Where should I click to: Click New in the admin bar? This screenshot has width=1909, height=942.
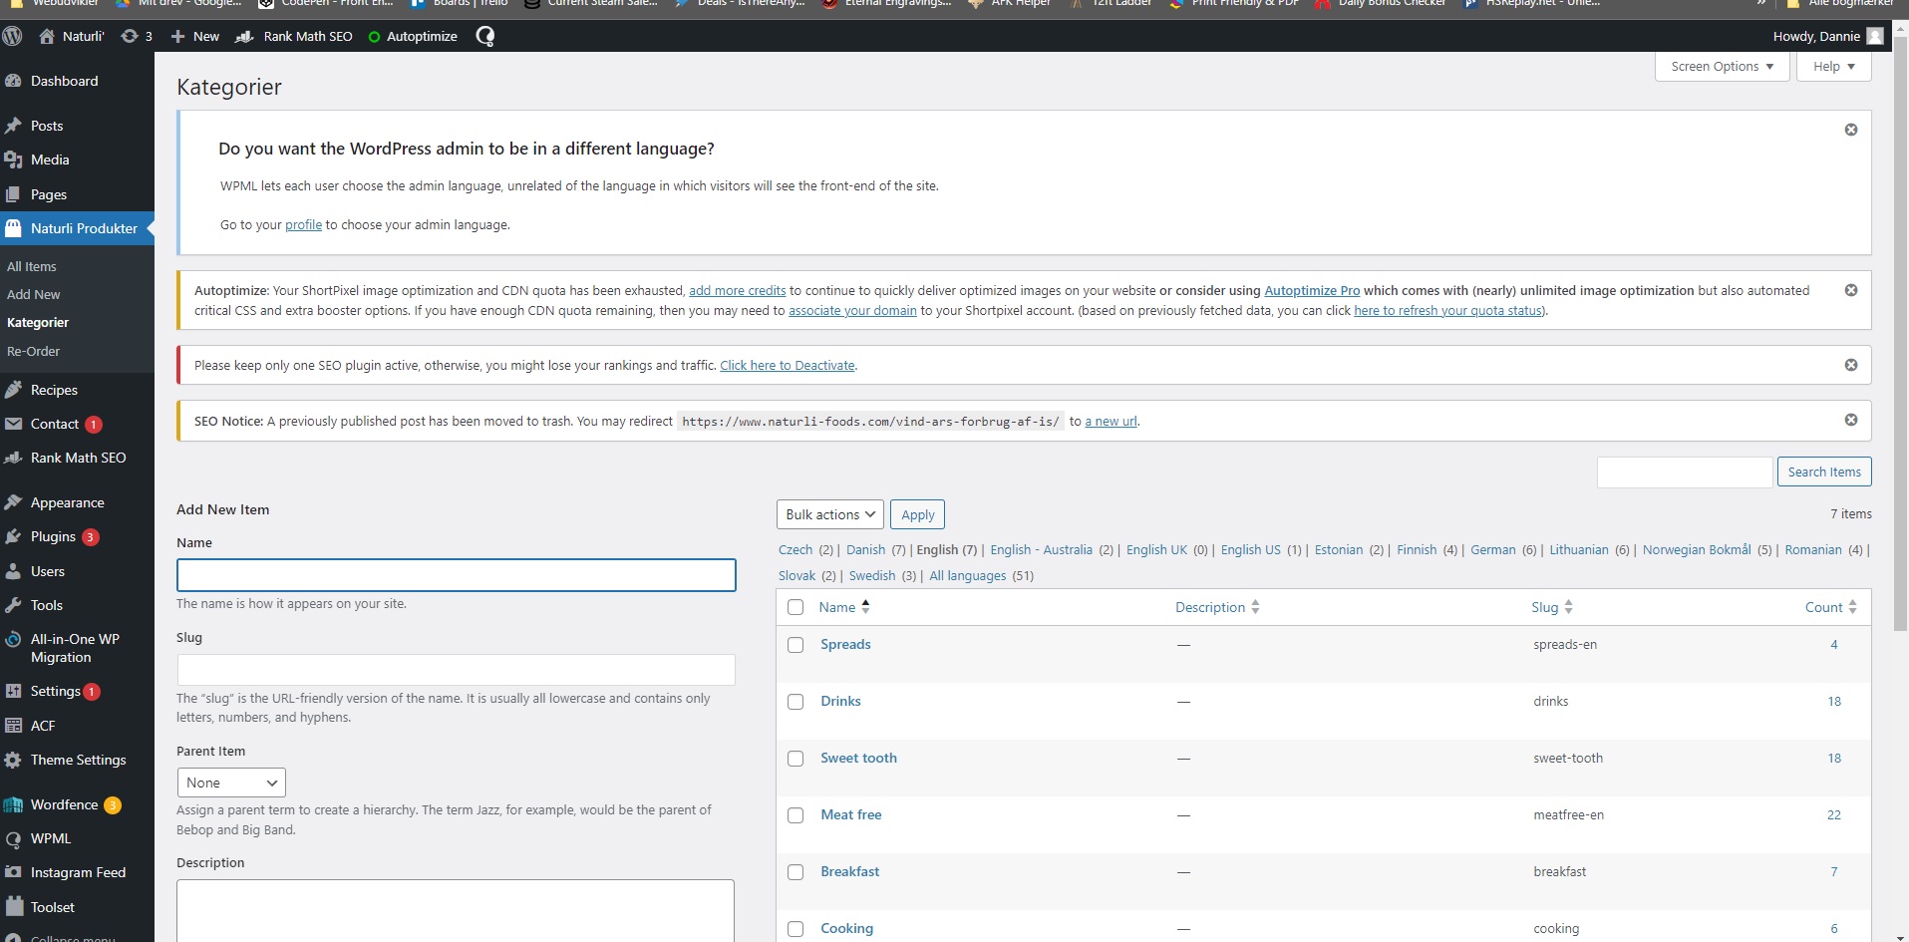(x=194, y=36)
